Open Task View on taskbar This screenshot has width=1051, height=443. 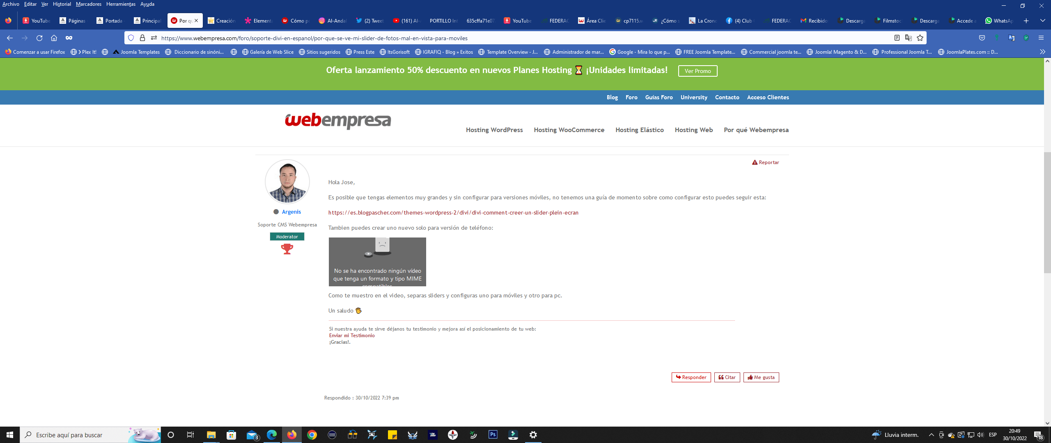click(190, 435)
